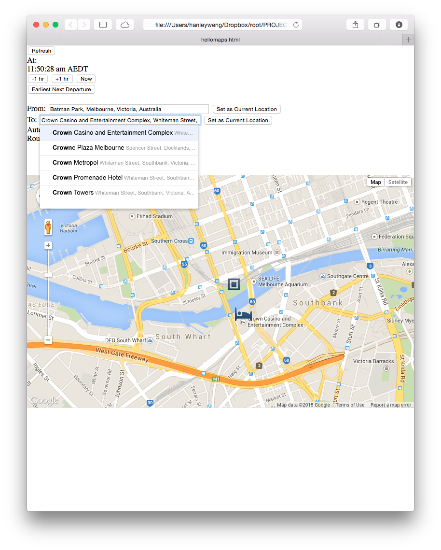Focus the To address field
441x550 pixels.
tap(120, 120)
